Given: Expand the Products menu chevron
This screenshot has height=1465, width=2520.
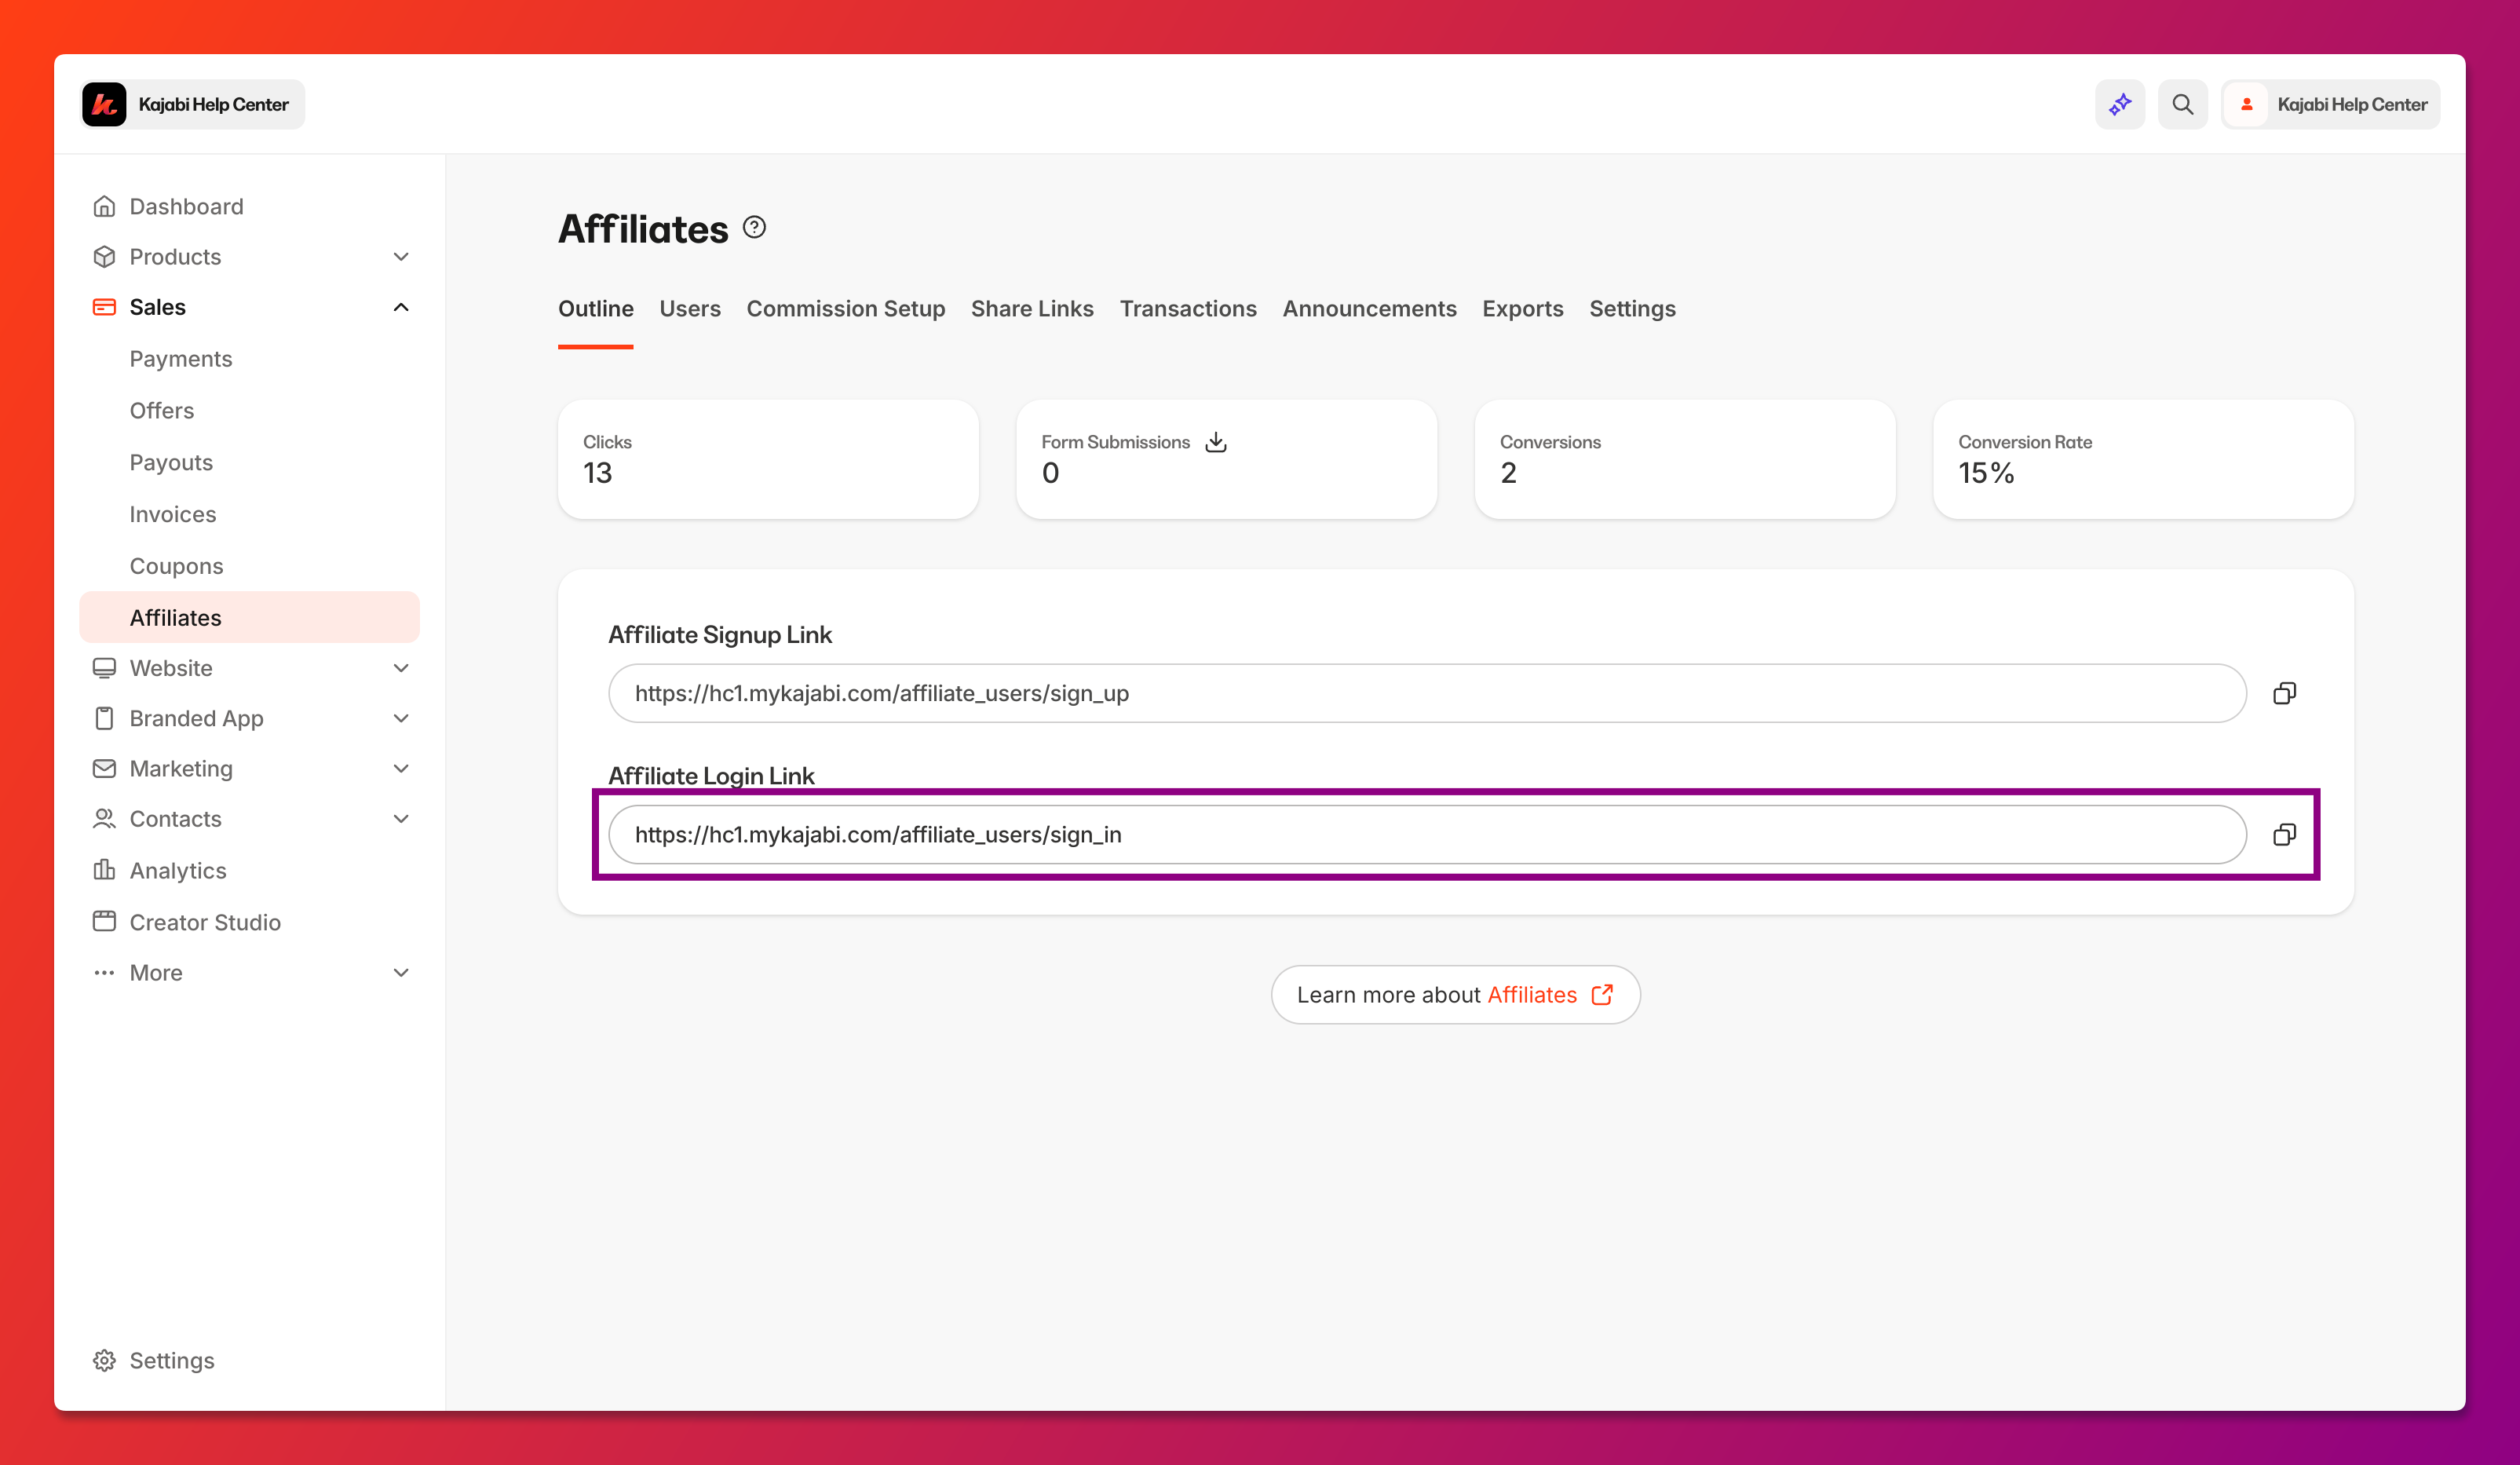Looking at the screenshot, I should pyautogui.click(x=401, y=257).
